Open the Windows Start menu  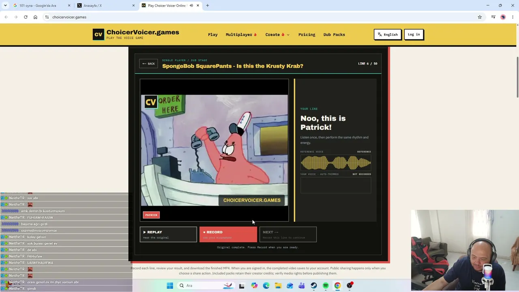coord(170,286)
